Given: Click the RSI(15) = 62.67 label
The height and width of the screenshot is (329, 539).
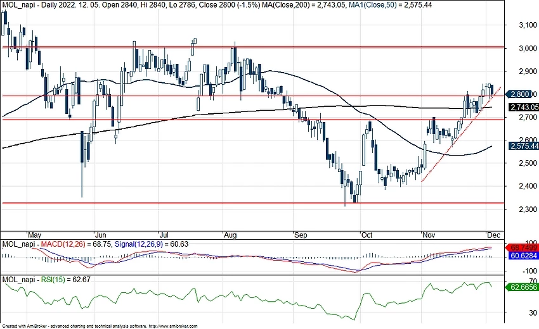Looking at the screenshot, I should coord(66,280).
